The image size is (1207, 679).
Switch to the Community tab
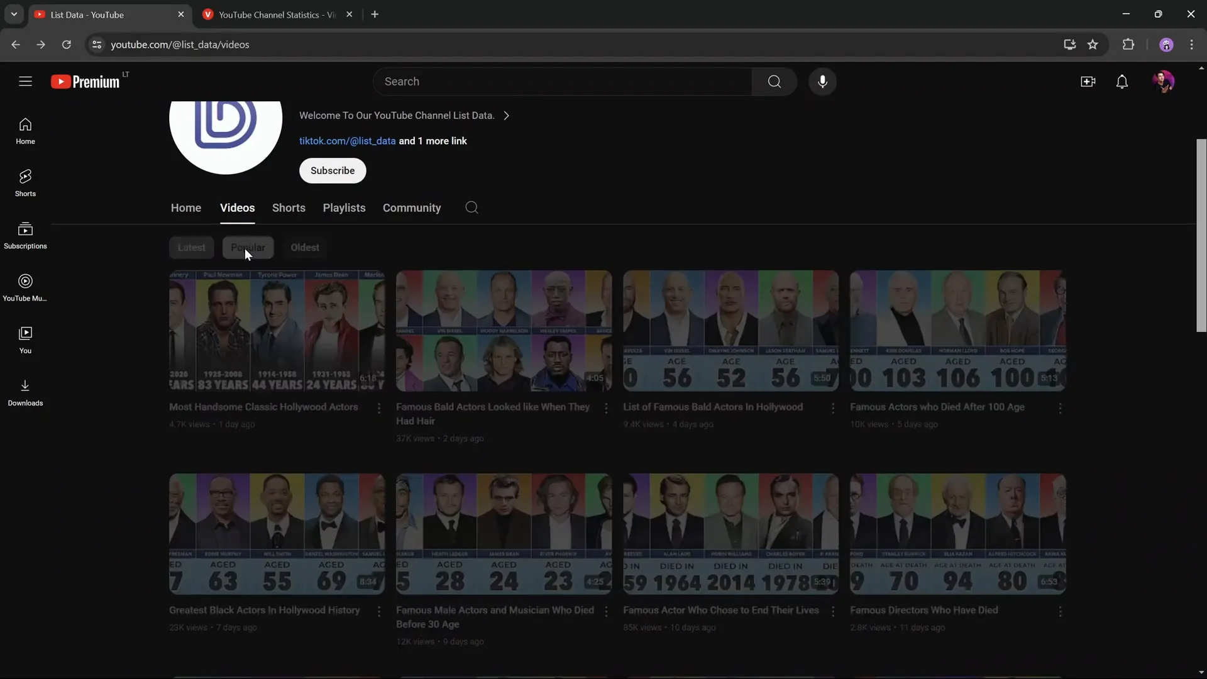tap(412, 208)
